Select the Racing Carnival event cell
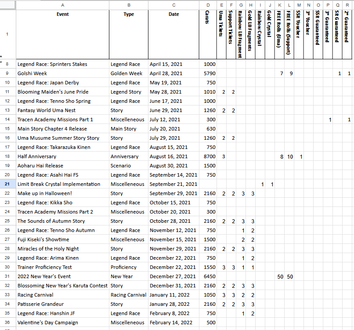354x330 pixels. pos(62,295)
